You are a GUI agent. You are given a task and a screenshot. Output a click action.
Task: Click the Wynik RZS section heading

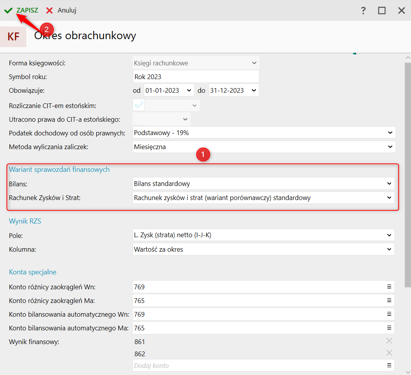(x=25, y=221)
